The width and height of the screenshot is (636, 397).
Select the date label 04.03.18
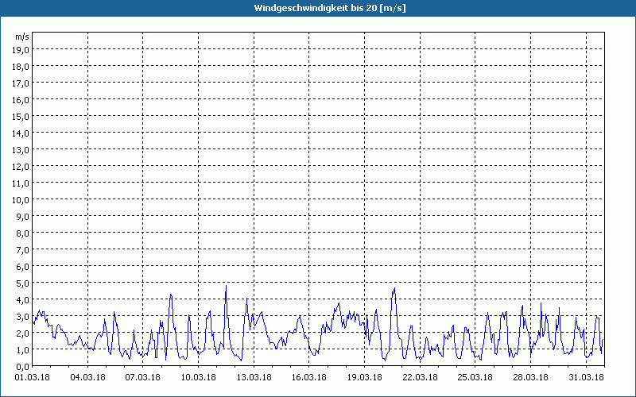(x=87, y=378)
